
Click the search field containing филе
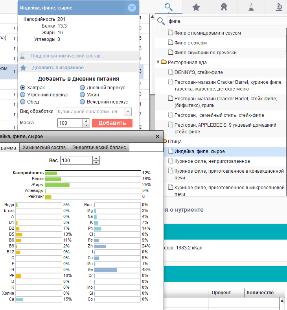tap(224, 21)
